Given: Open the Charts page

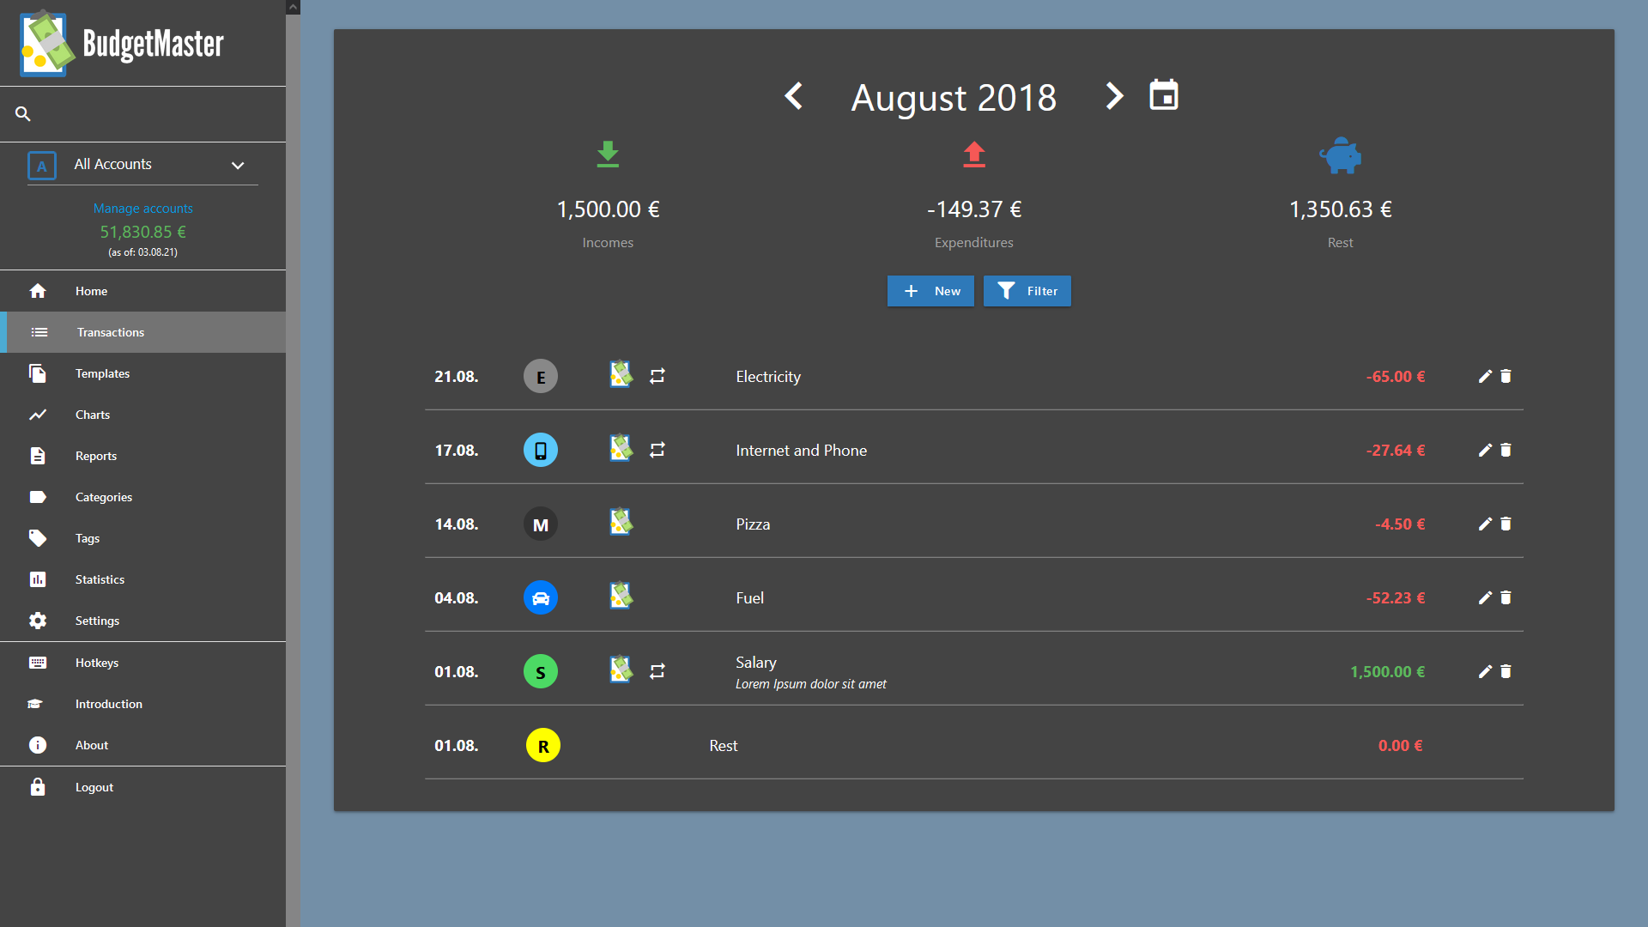Looking at the screenshot, I should point(142,415).
